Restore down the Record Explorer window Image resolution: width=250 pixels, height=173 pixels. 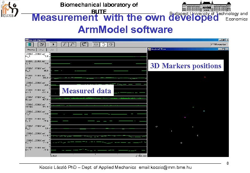coord(224,40)
